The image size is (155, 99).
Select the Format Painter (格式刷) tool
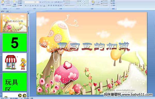coord(8,5)
